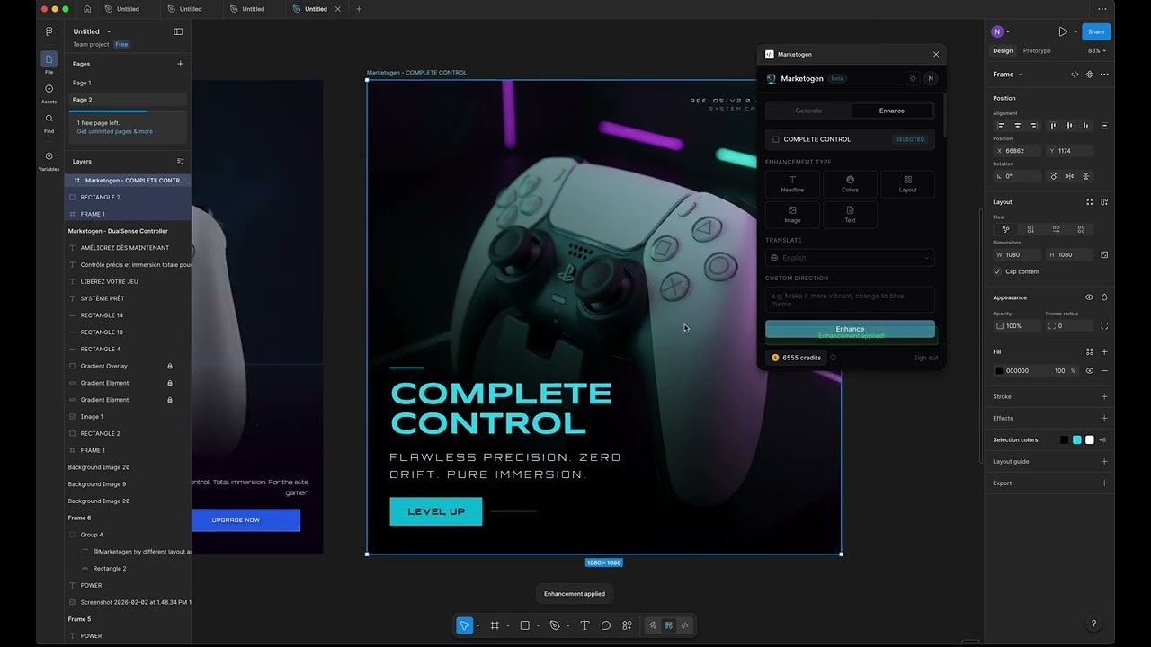Tick the COMPLETE CONTROL checkbox in Marketogen
The image size is (1151, 647).
coord(776,139)
